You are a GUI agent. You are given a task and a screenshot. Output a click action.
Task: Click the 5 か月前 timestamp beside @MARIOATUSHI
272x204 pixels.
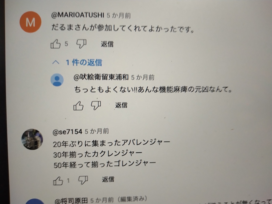pyautogui.click(x=119, y=16)
